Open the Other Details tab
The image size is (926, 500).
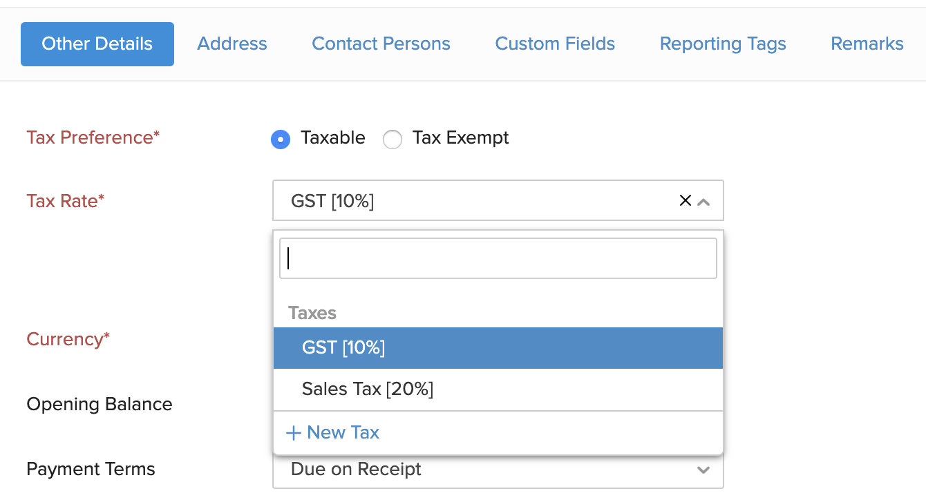pos(97,44)
